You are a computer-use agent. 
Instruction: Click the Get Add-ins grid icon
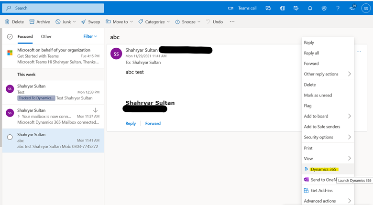click(x=307, y=190)
